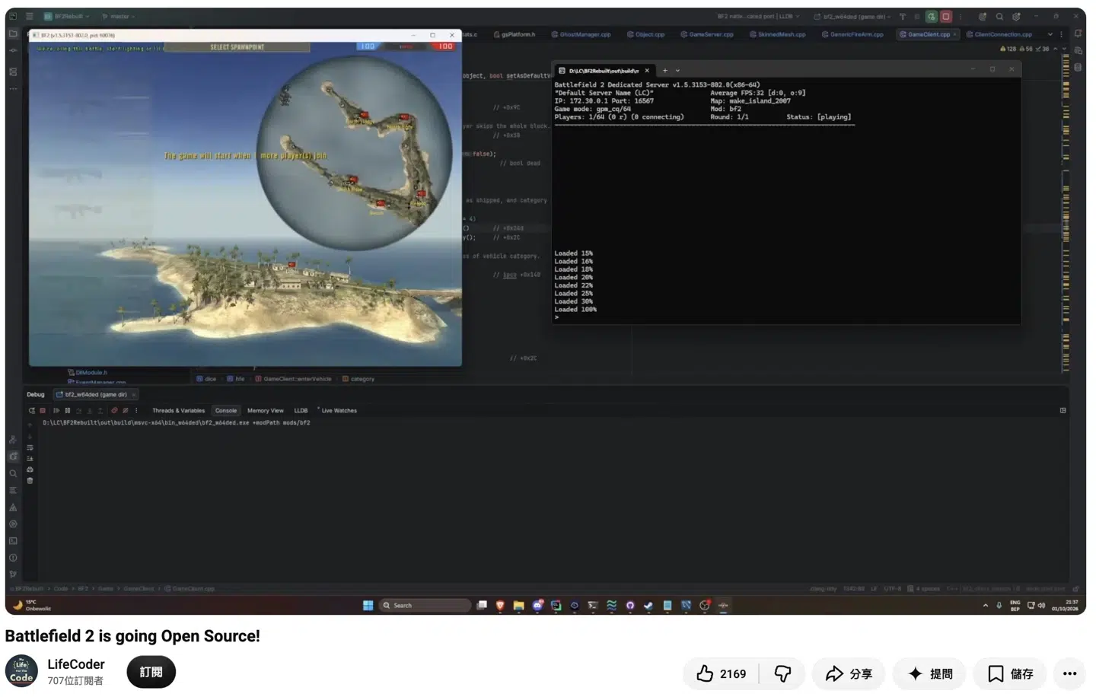Open IDE notifications bell icon
1096x697 pixels.
tap(1078, 34)
